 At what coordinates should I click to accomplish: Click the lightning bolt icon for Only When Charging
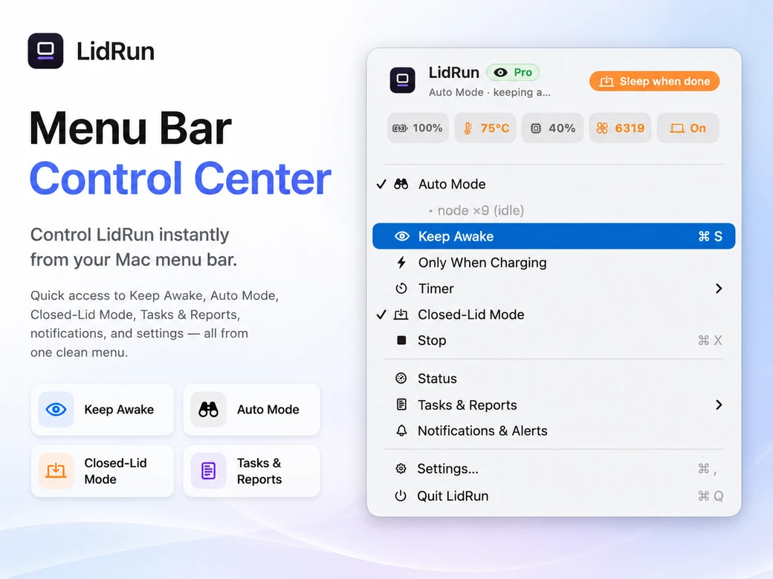point(402,263)
